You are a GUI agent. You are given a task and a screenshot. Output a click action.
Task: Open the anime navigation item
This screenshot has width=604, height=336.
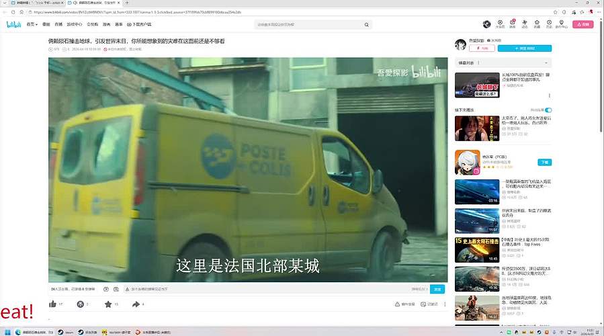46,24
